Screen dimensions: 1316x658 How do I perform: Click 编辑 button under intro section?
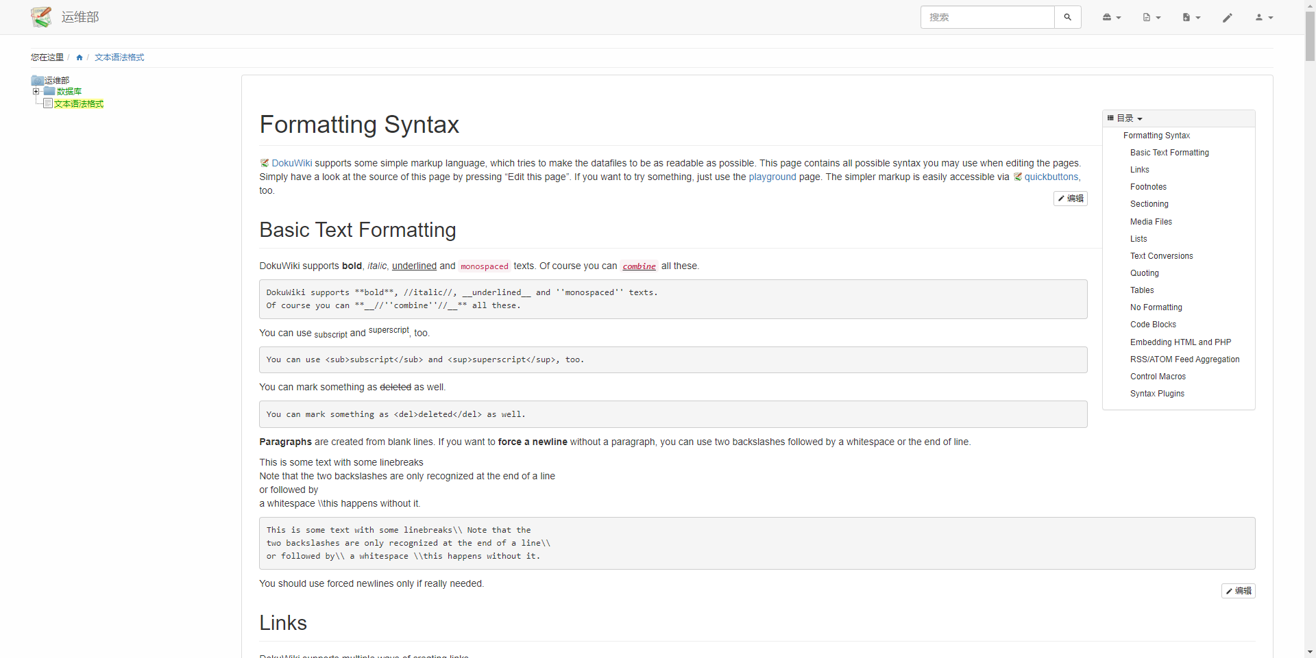[1071, 199]
